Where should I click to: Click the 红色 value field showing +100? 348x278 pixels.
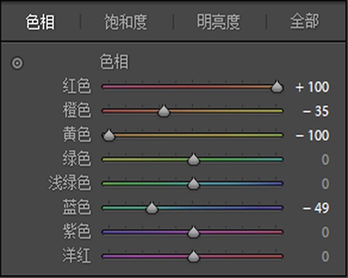pos(312,87)
